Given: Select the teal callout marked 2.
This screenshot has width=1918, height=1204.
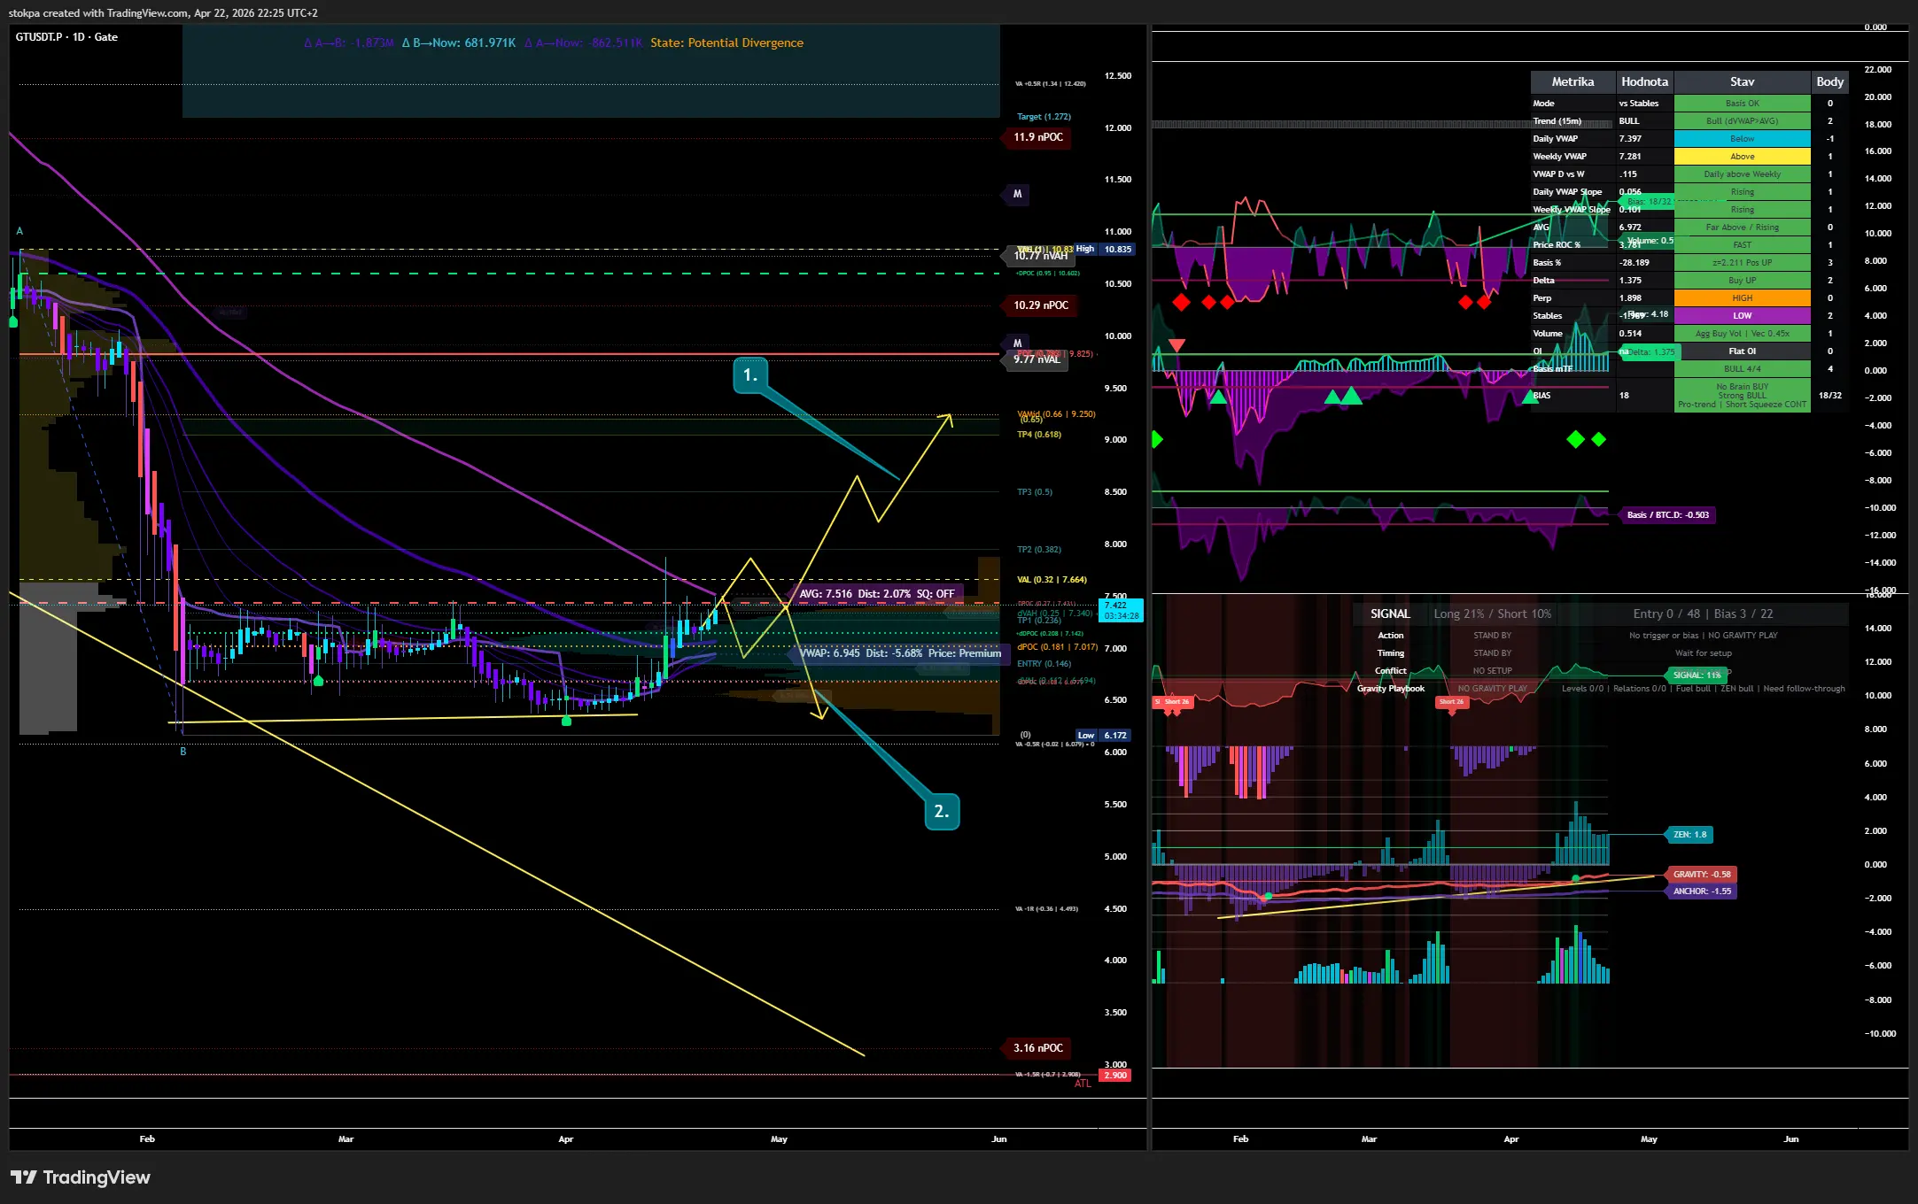Looking at the screenshot, I should pos(941,812).
